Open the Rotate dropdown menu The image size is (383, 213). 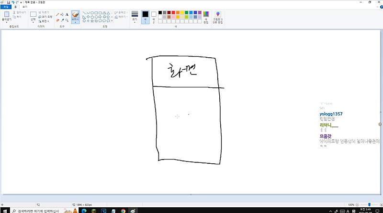[44, 21]
